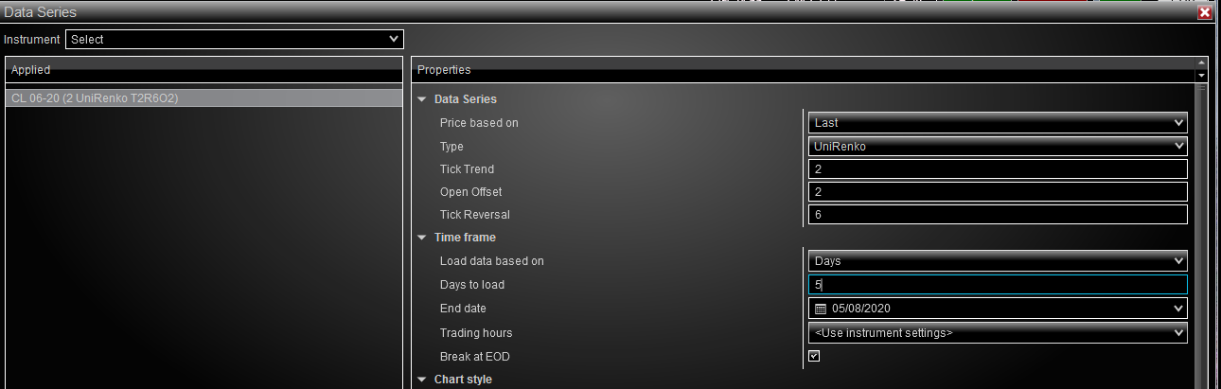
Task: Open the Load data based on dropdown
Action: pyautogui.click(x=998, y=261)
